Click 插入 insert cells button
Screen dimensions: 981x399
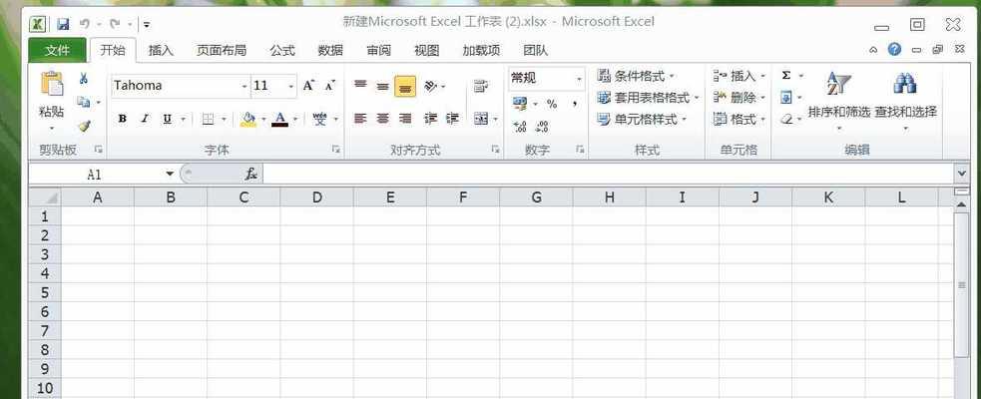(739, 76)
